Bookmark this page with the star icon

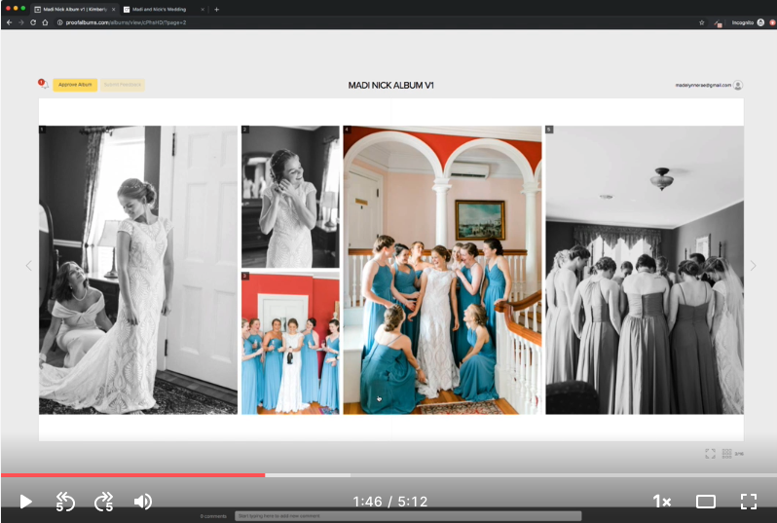[x=701, y=22]
